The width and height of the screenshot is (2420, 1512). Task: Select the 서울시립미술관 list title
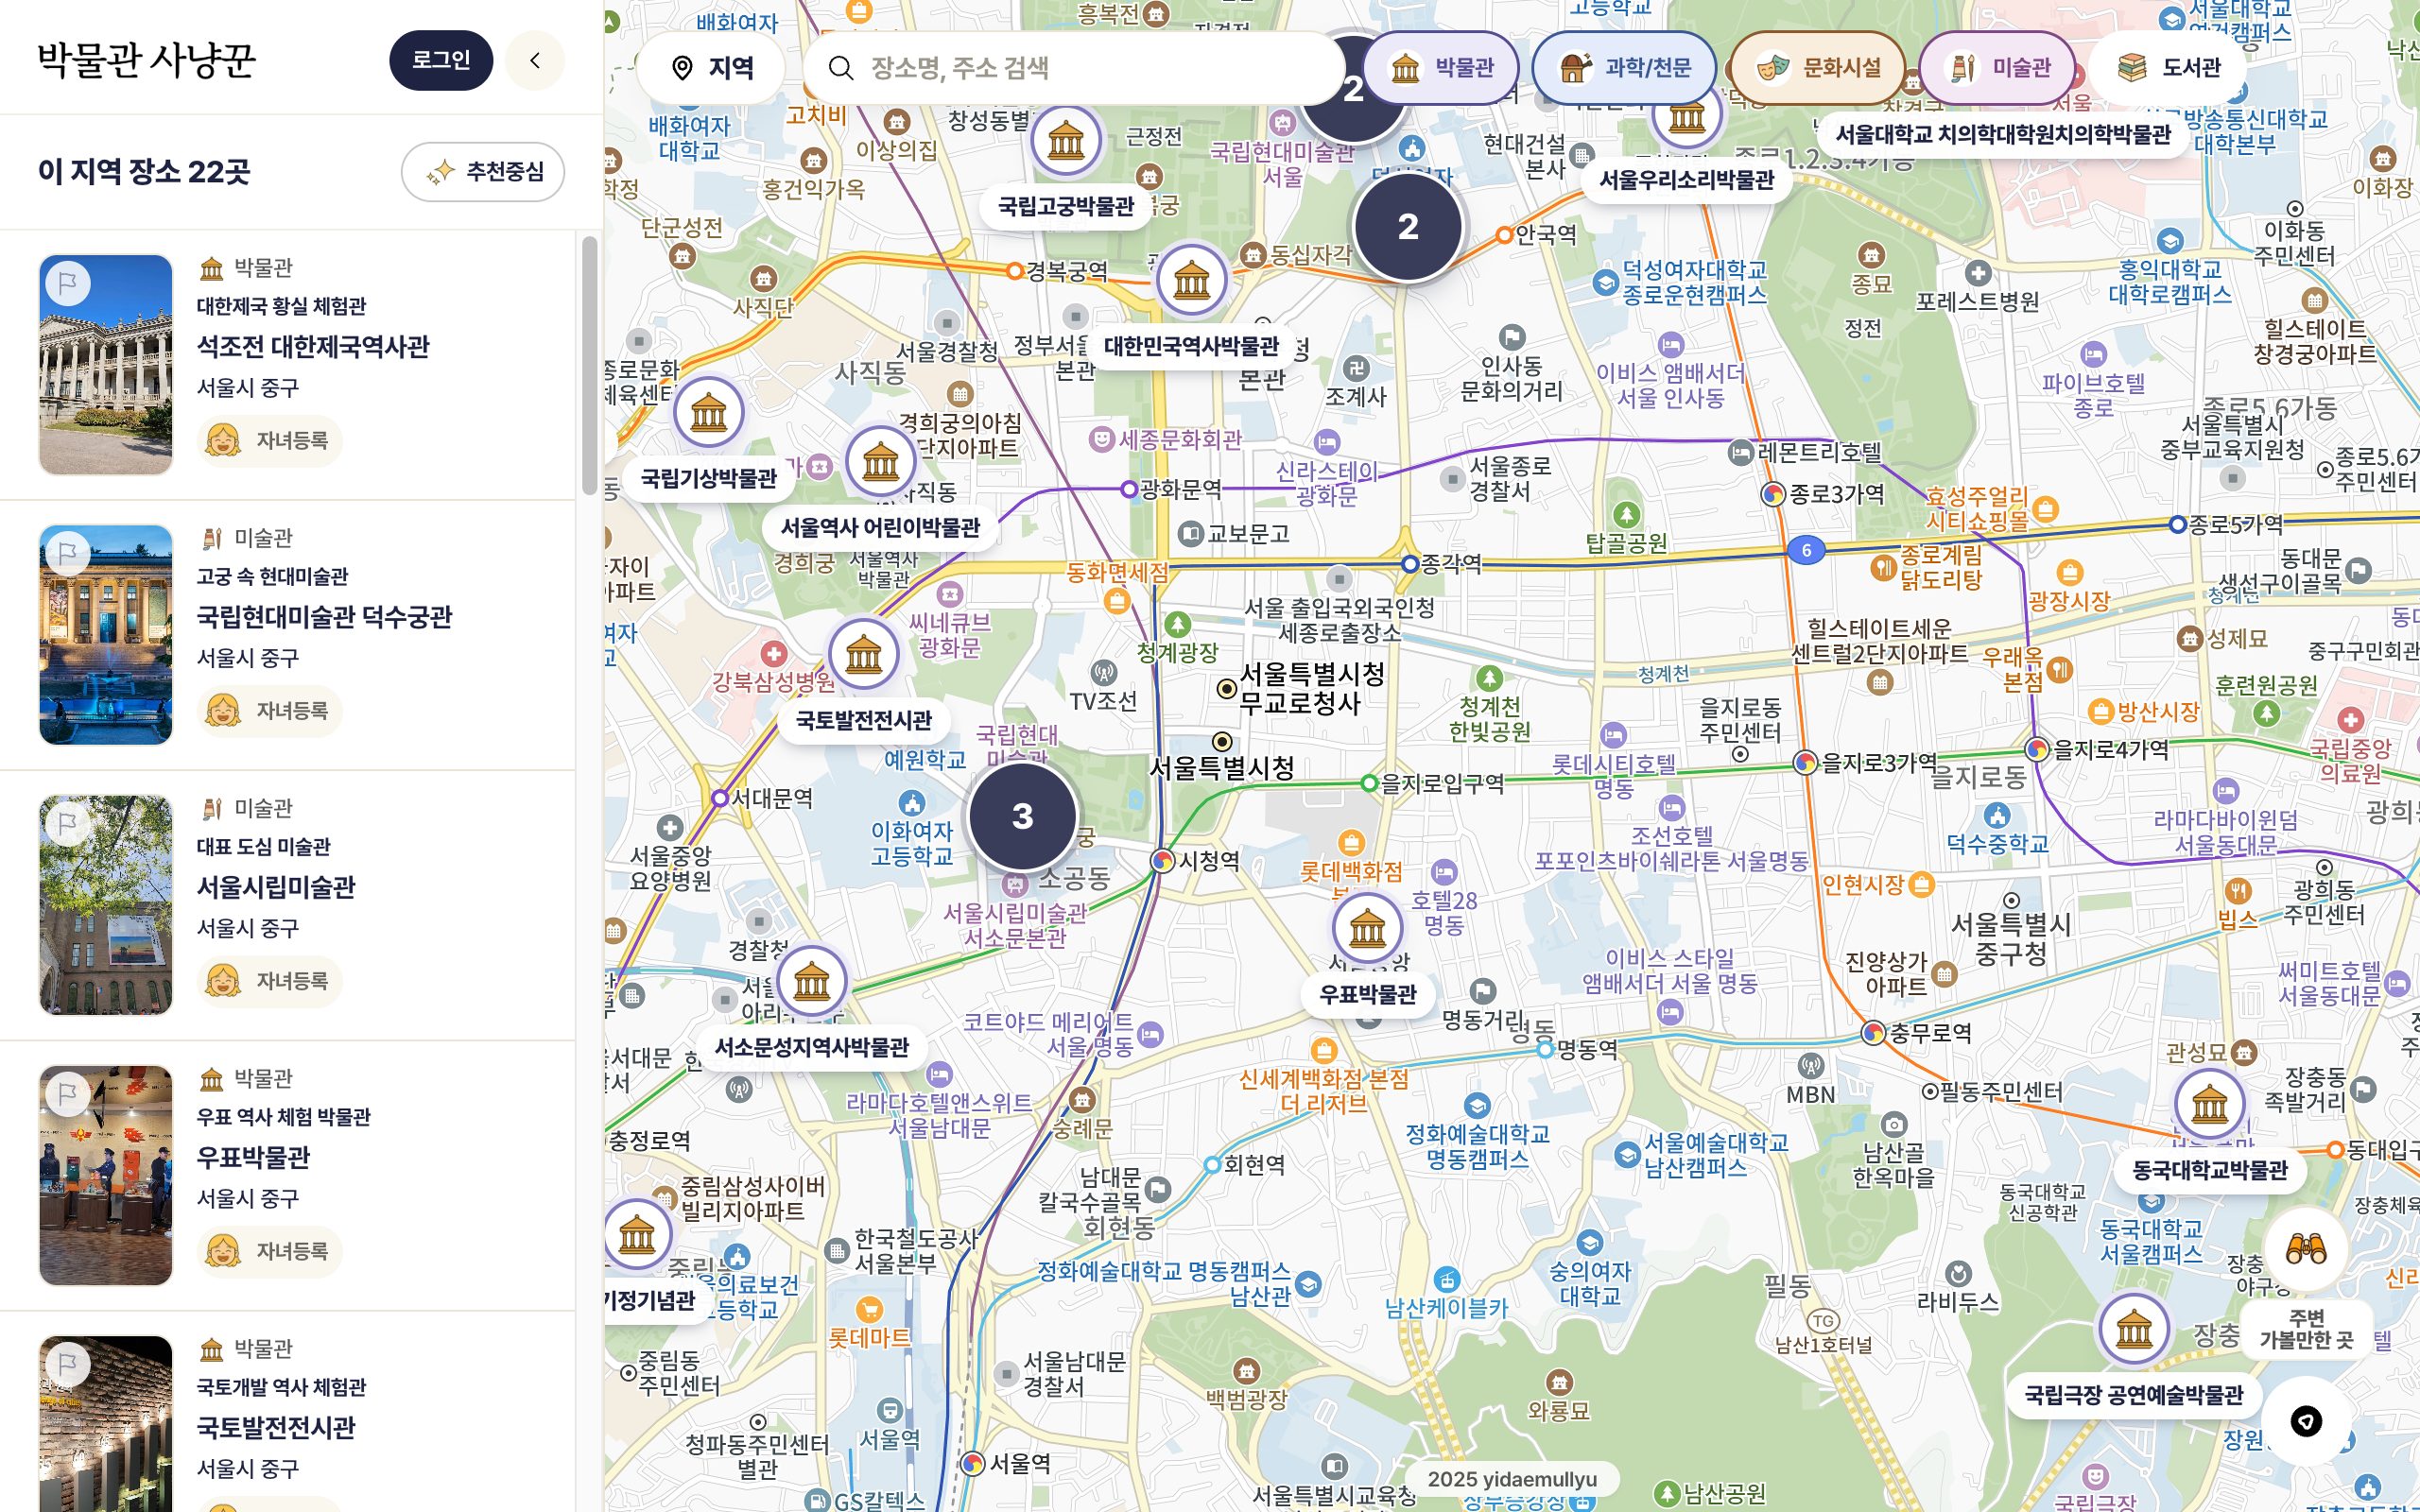point(276,888)
